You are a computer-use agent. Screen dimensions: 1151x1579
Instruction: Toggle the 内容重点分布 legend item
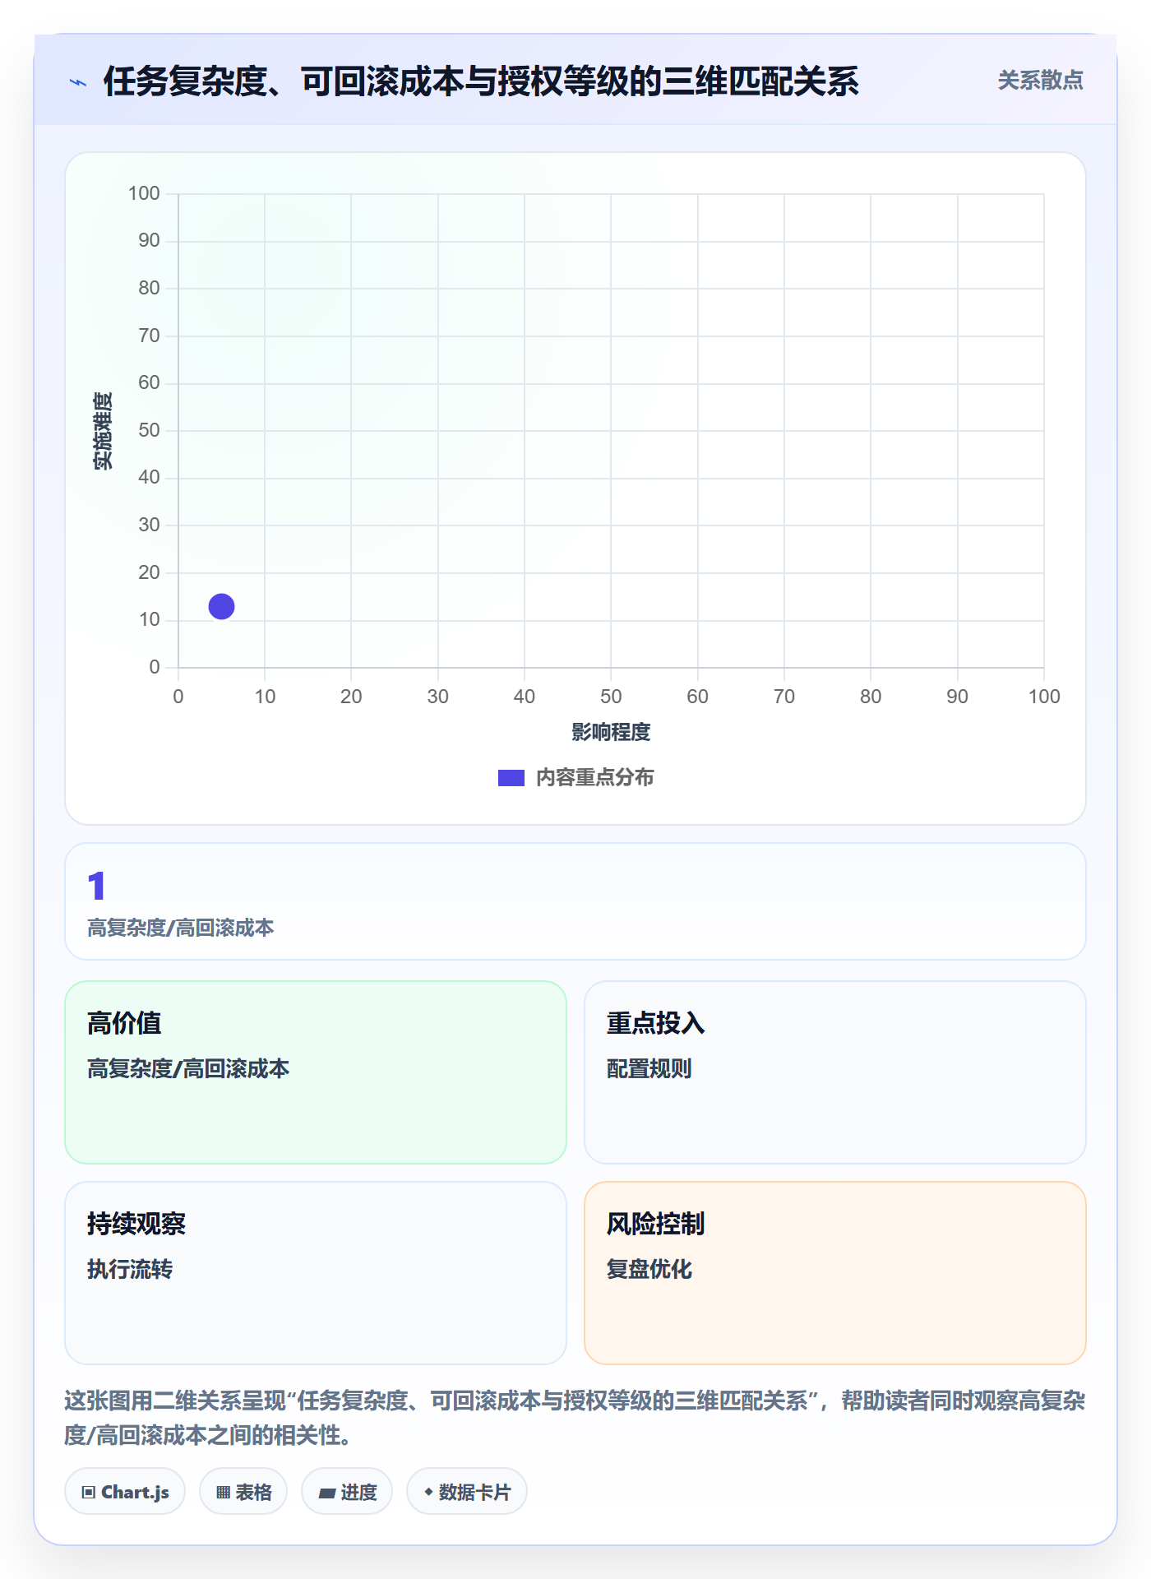coord(575,777)
